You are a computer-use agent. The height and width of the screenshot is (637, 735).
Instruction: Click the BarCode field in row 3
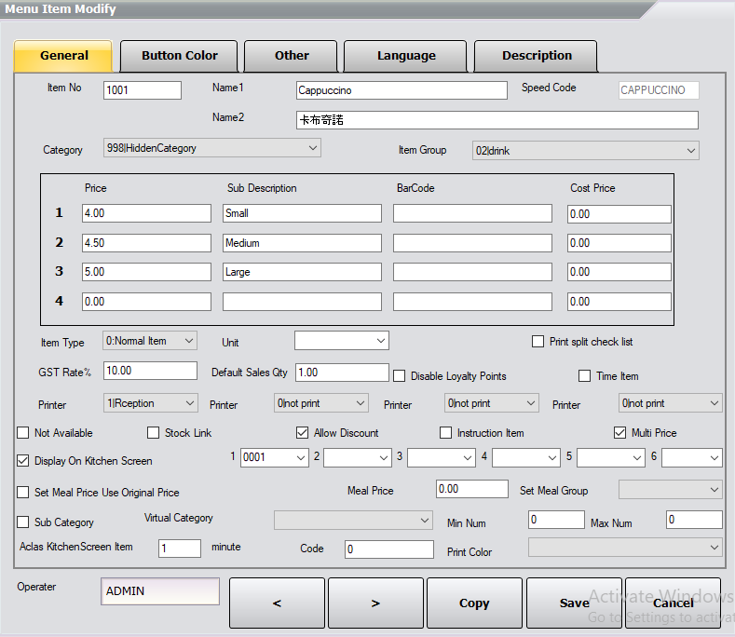tap(472, 272)
